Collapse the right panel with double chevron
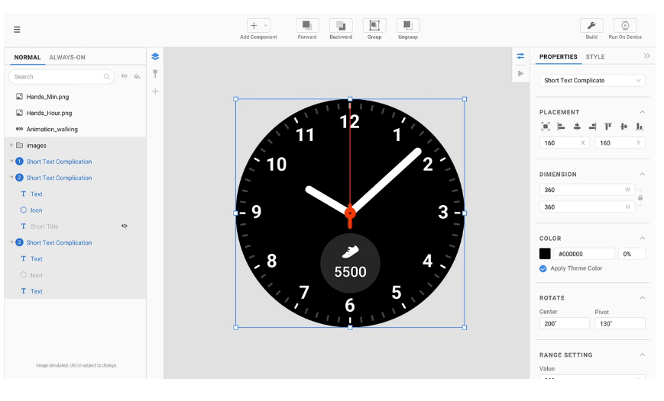 click(x=646, y=56)
